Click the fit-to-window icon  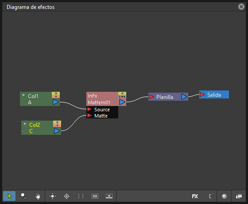coord(53,196)
